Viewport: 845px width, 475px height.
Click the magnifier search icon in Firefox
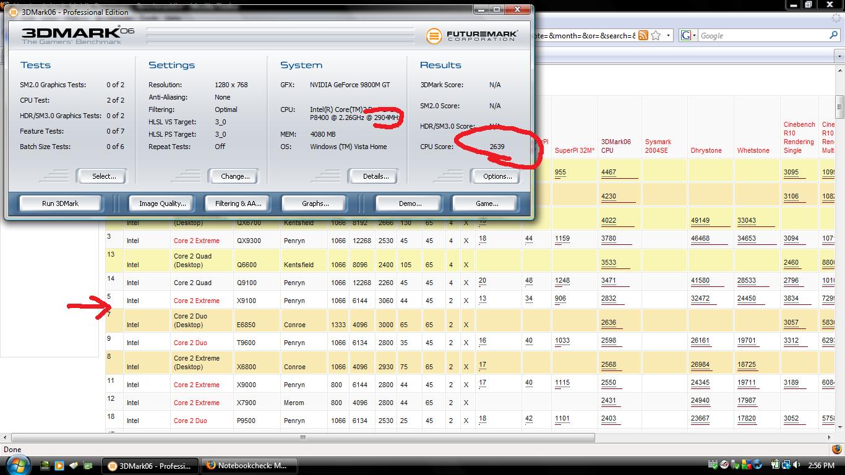[x=834, y=35]
